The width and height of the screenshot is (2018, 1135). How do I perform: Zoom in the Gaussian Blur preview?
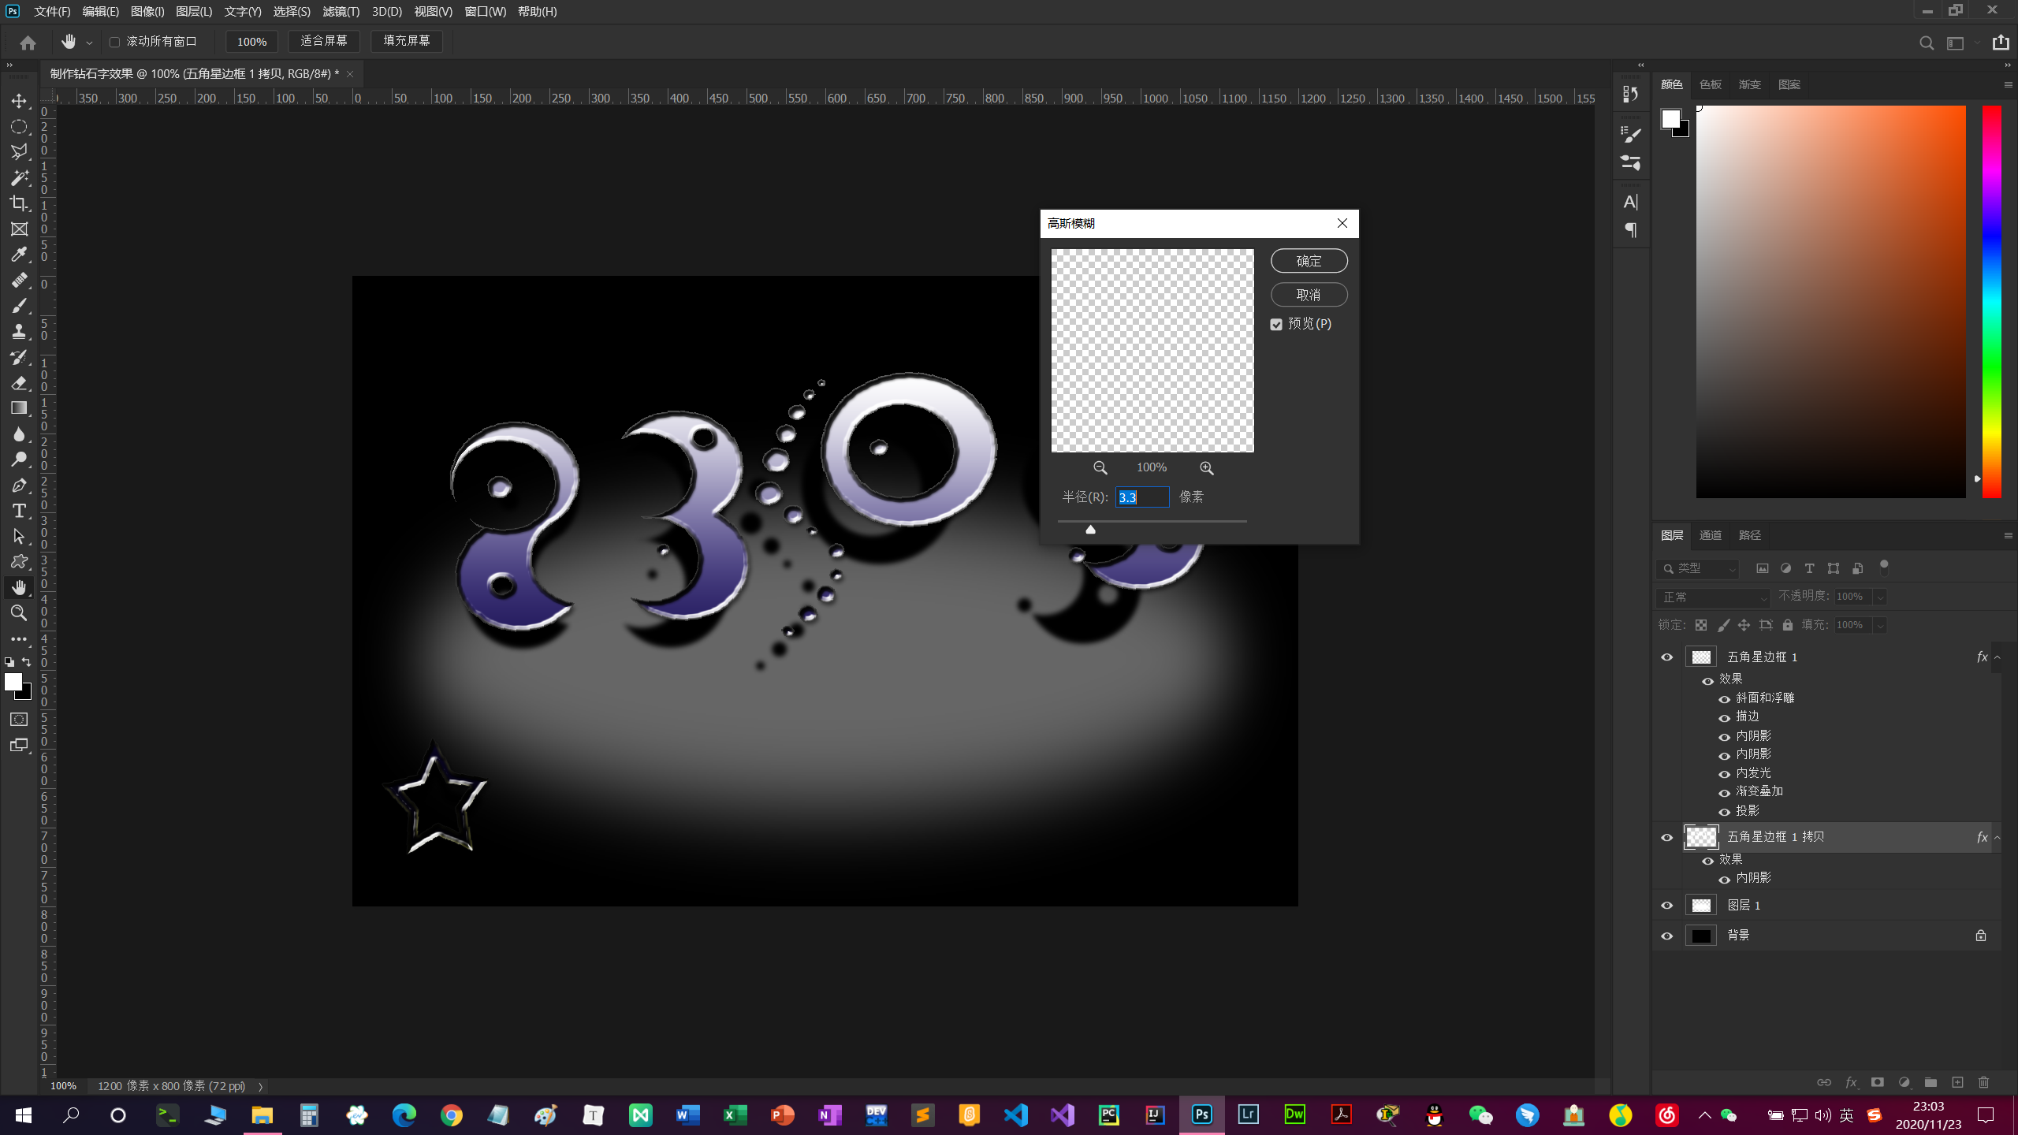(x=1207, y=468)
